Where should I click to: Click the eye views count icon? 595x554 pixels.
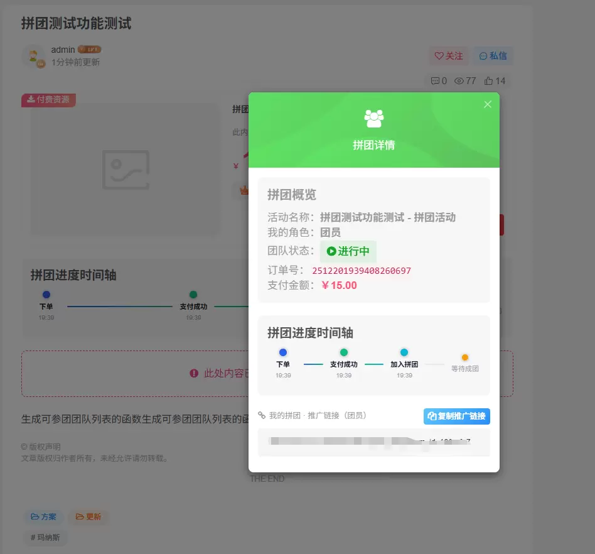coord(459,81)
